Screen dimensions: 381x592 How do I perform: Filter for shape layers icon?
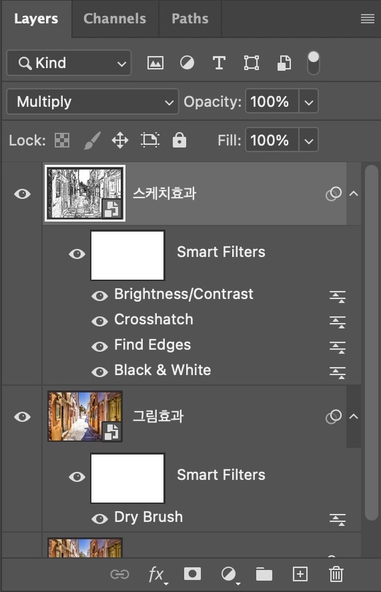(251, 63)
